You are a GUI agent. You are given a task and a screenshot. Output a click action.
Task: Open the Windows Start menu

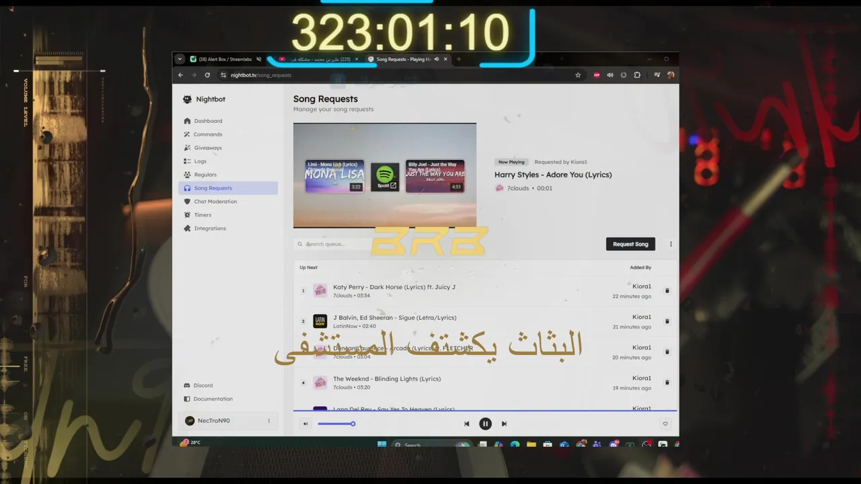click(382, 444)
